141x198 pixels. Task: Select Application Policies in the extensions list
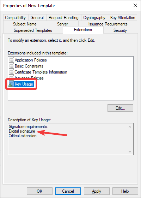31,60
